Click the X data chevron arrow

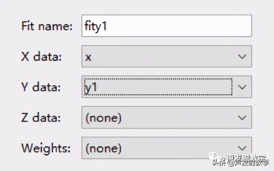[x=242, y=56]
